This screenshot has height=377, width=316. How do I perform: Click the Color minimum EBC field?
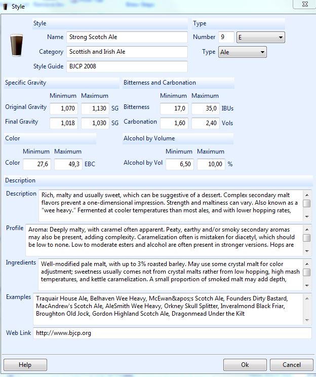tap(37, 164)
